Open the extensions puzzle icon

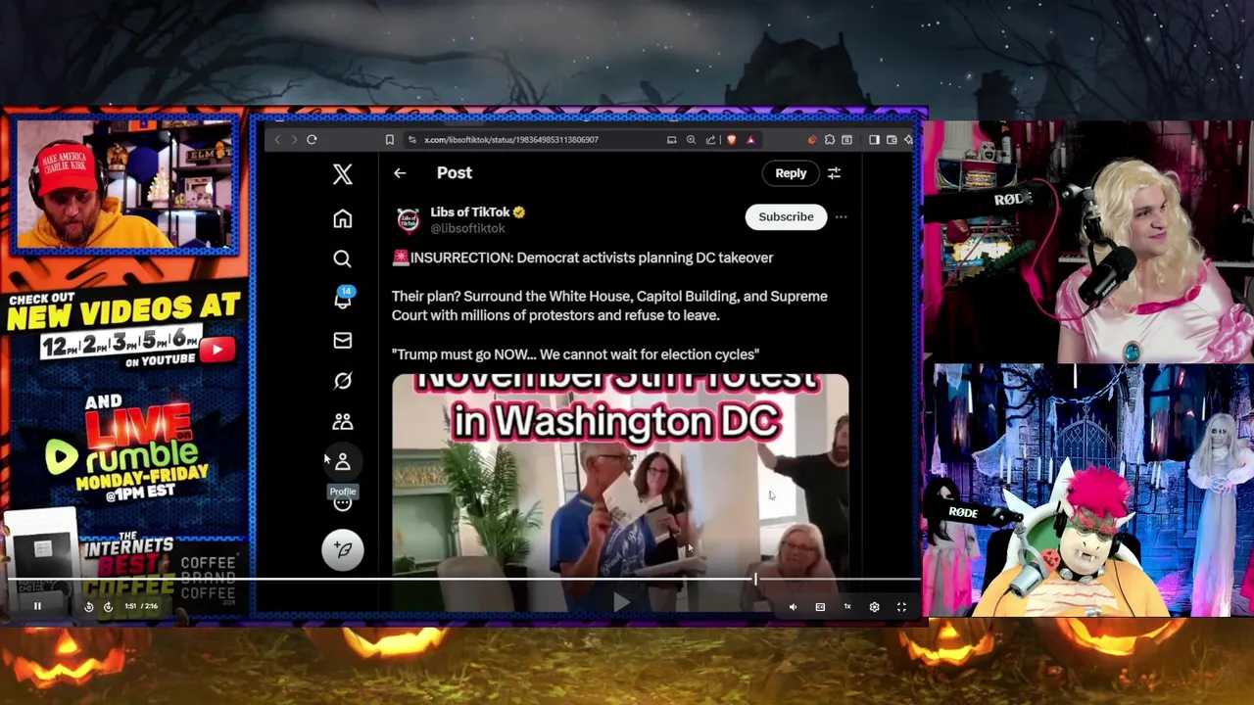pos(830,139)
